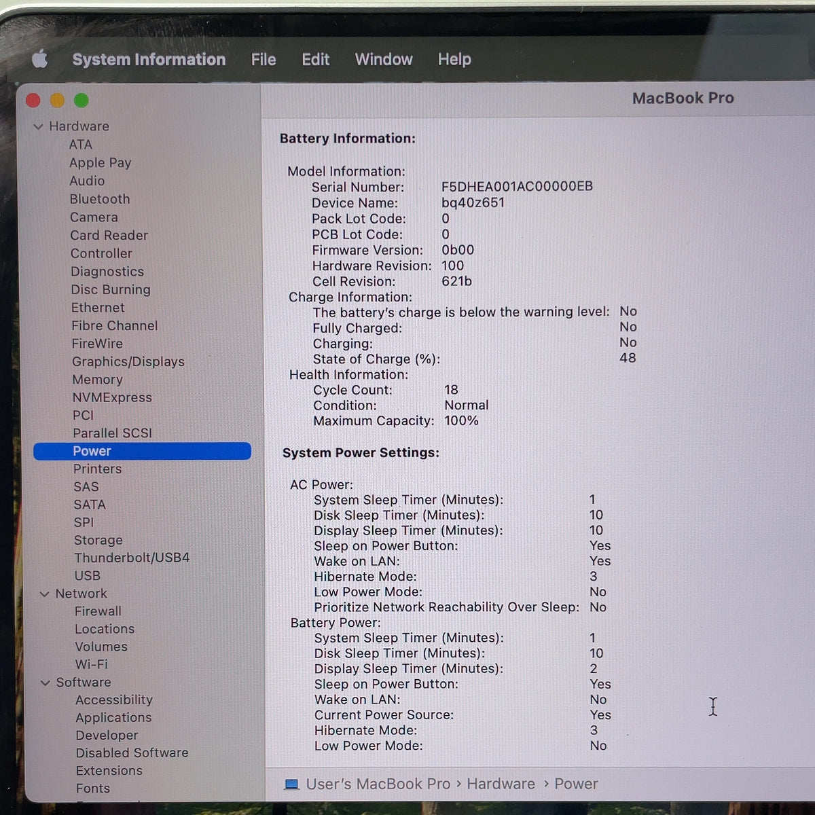The width and height of the screenshot is (815, 815).
Task: Click User's MacBook Pro in path bar
Action: (378, 784)
